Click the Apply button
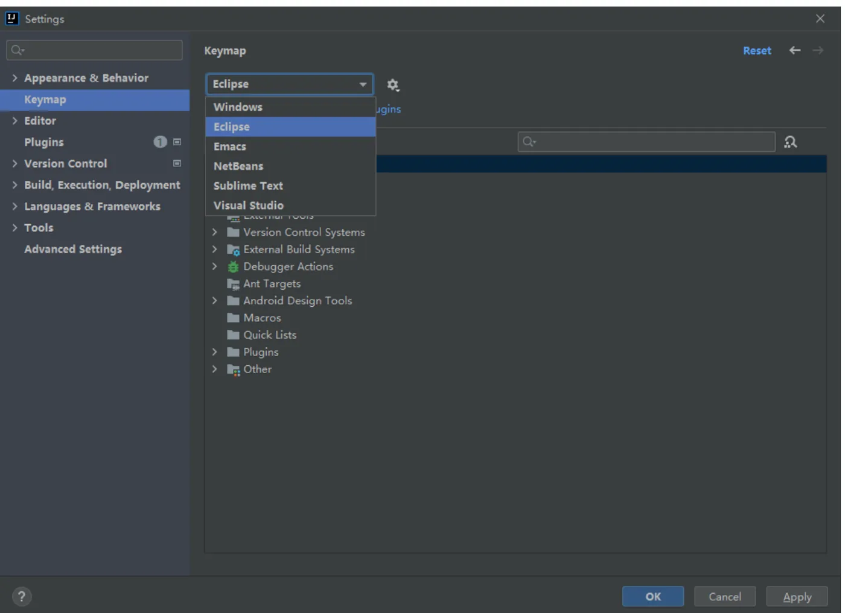This screenshot has width=845, height=613. pos(797,597)
